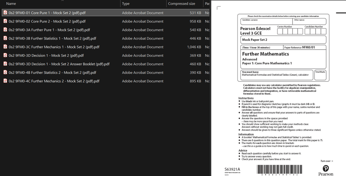The image size is (346, 176).
Task: Click Paper Reference 9FM0/01 in PDF
Action: 299,47
